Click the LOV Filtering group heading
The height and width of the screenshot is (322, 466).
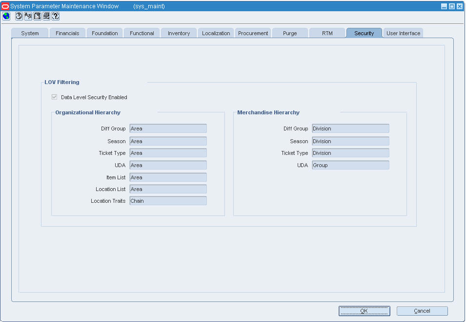pyautogui.click(x=62, y=82)
